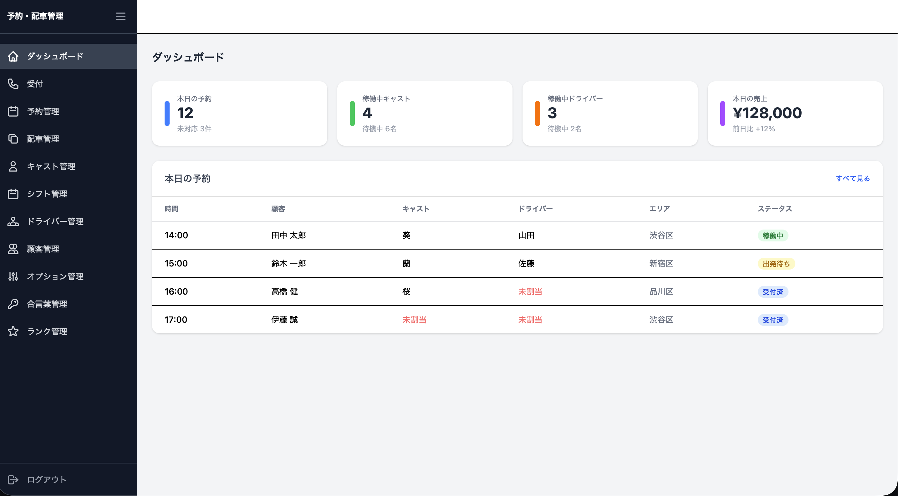Click the phone icon for 受付
Viewport: 898px width, 496px height.
click(13, 84)
